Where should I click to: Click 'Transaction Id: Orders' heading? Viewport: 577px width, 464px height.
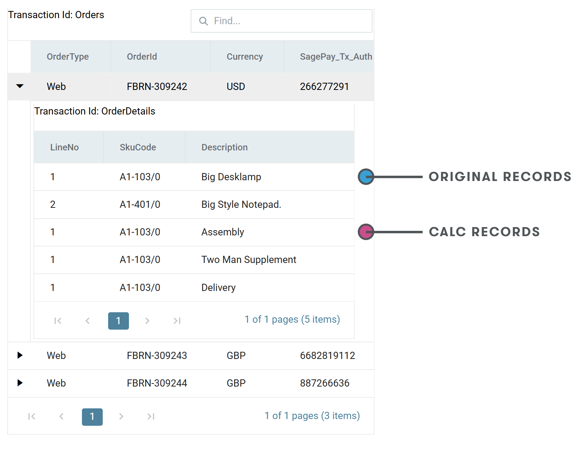coord(56,15)
